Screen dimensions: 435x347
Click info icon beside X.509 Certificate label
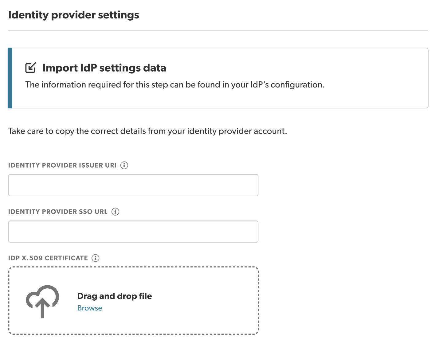tap(96, 258)
